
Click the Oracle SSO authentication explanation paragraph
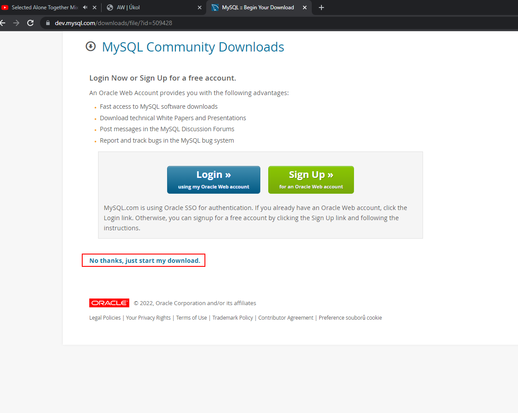coord(255,218)
